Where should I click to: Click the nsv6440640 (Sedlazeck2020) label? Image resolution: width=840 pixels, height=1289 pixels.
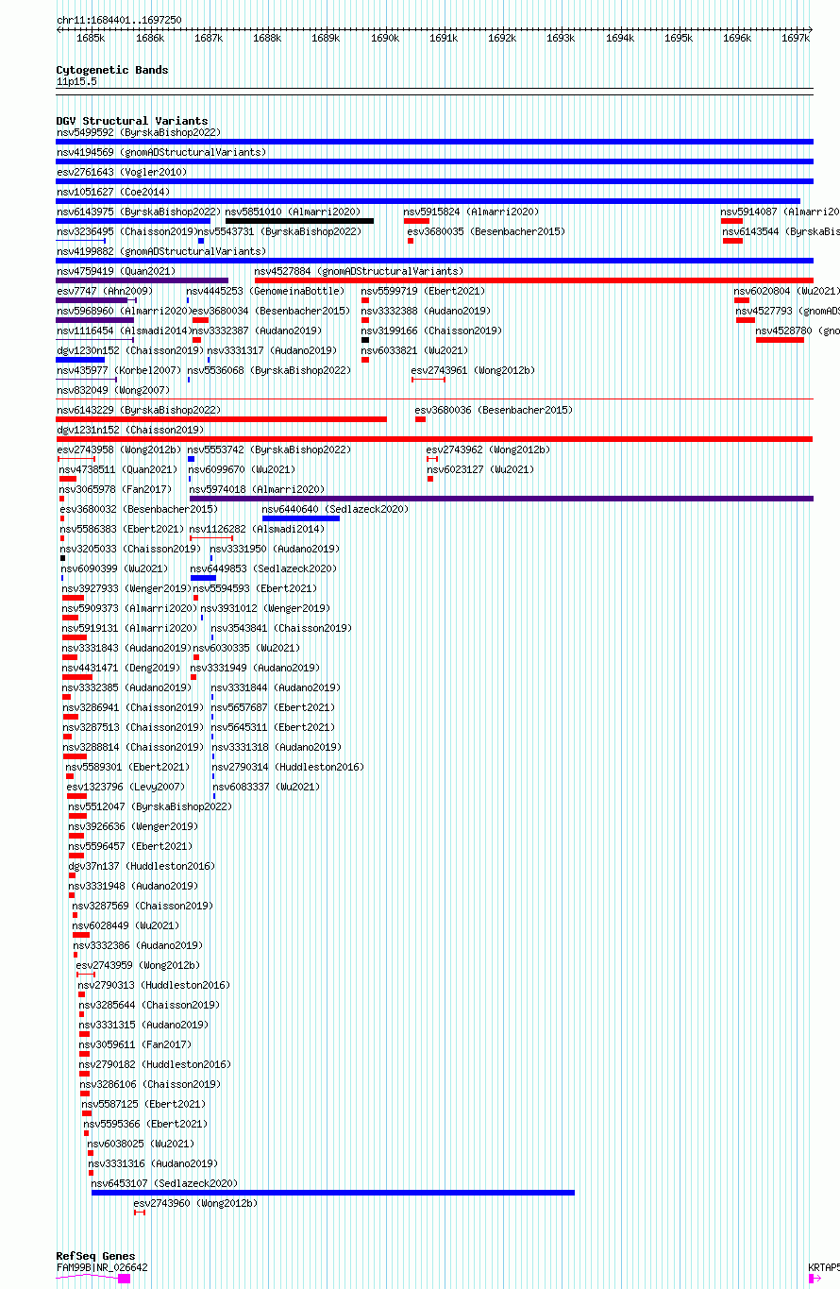point(335,510)
